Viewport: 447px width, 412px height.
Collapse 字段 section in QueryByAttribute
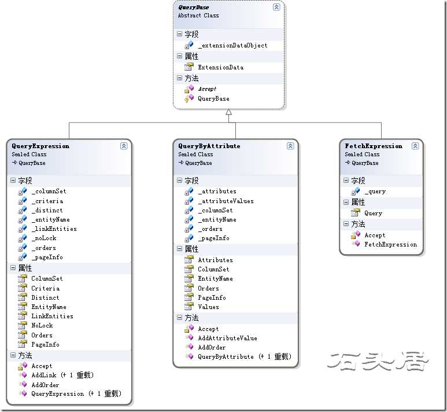coord(179,181)
